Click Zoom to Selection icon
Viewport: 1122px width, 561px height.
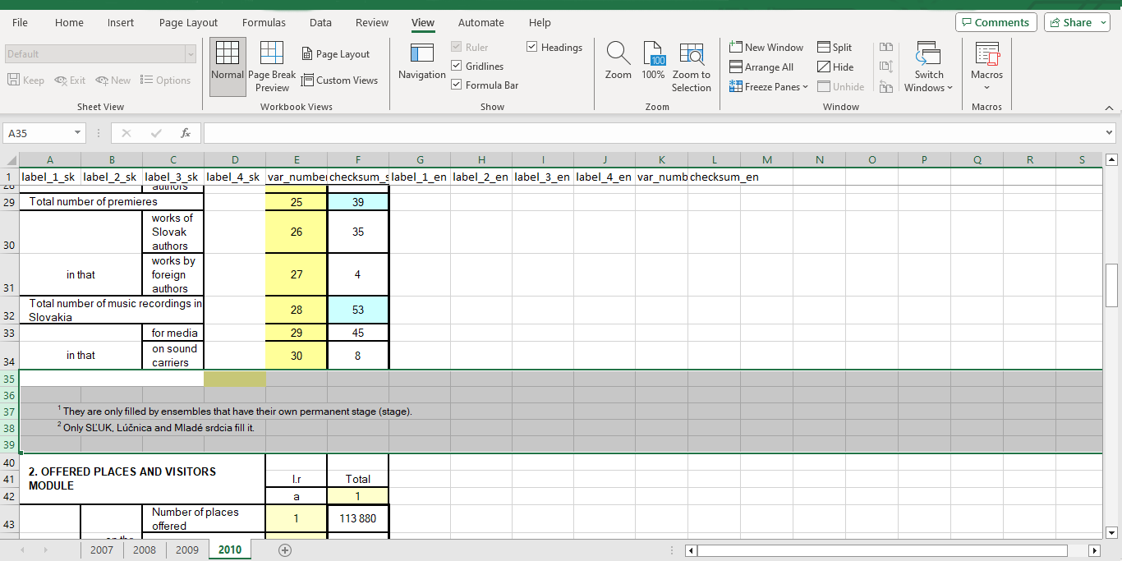[x=692, y=56]
